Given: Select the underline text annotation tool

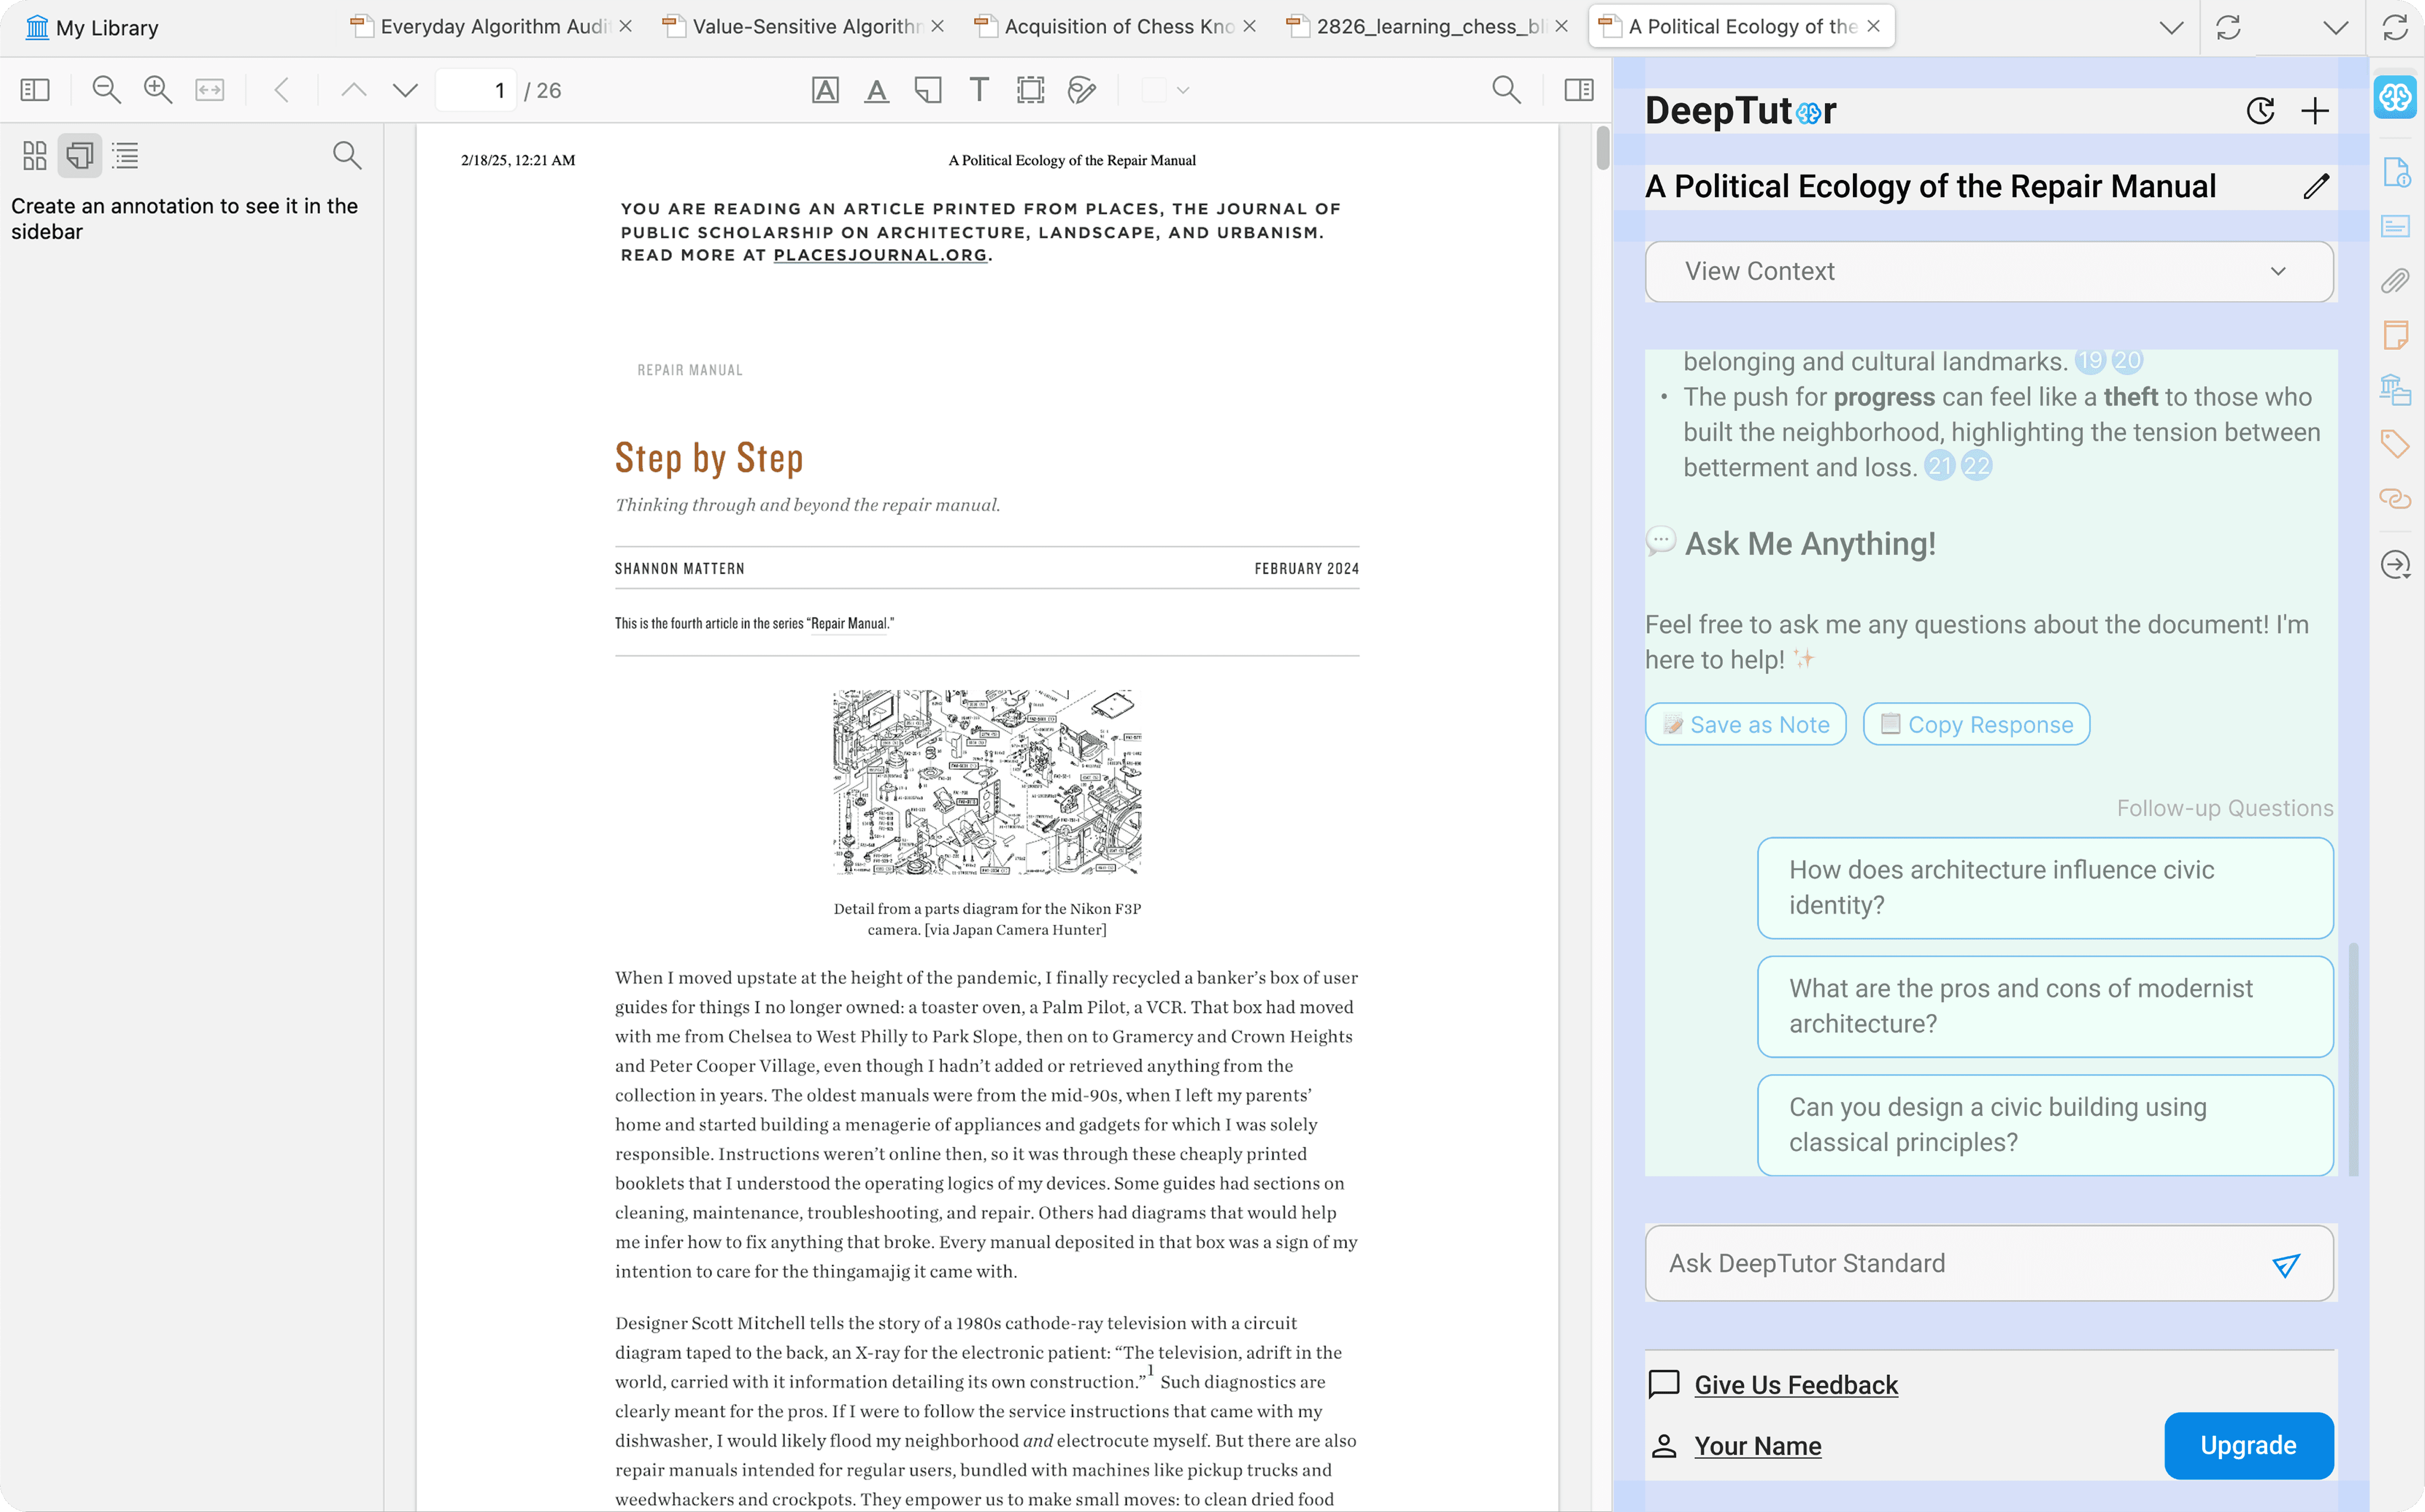Looking at the screenshot, I should click(877, 90).
